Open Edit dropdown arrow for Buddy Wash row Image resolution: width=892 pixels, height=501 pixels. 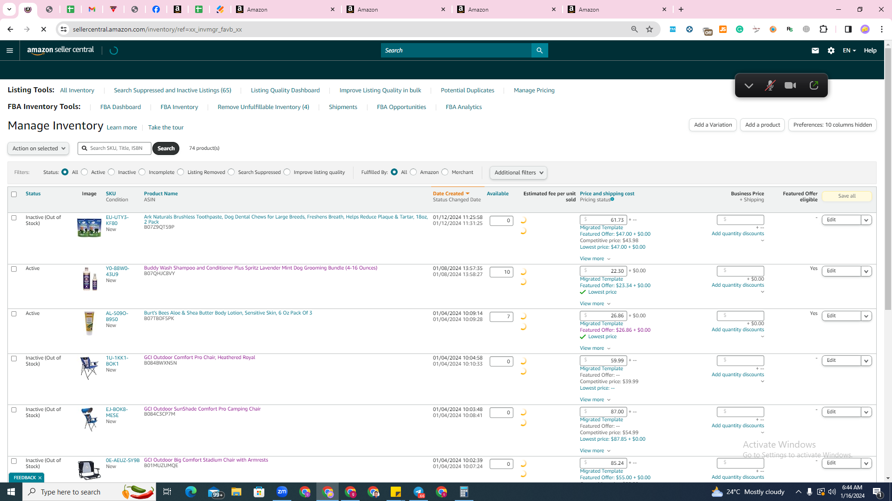click(866, 271)
